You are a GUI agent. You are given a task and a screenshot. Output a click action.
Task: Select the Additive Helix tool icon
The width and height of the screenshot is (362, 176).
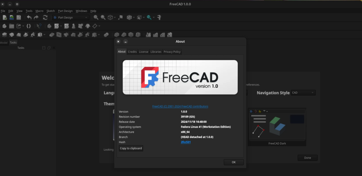pos(33,35)
